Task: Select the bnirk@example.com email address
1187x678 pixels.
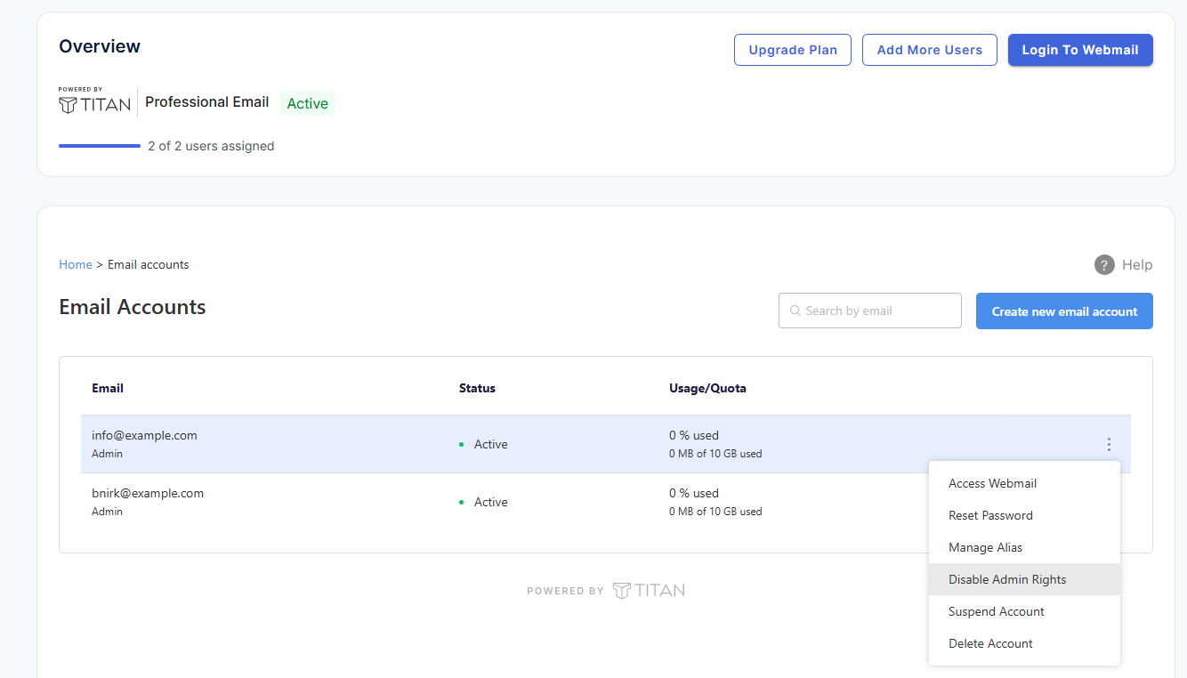Action: coord(148,493)
